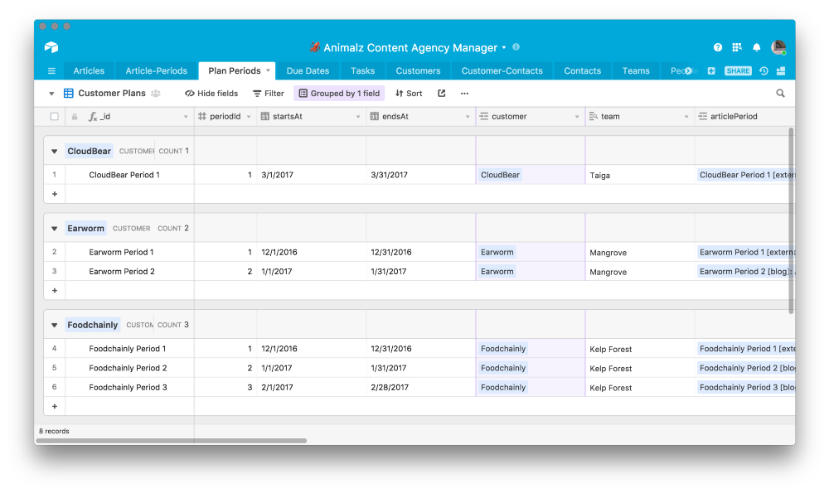Click the lock icon in header row
Image resolution: width=829 pixels, height=493 pixels.
[x=75, y=116]
